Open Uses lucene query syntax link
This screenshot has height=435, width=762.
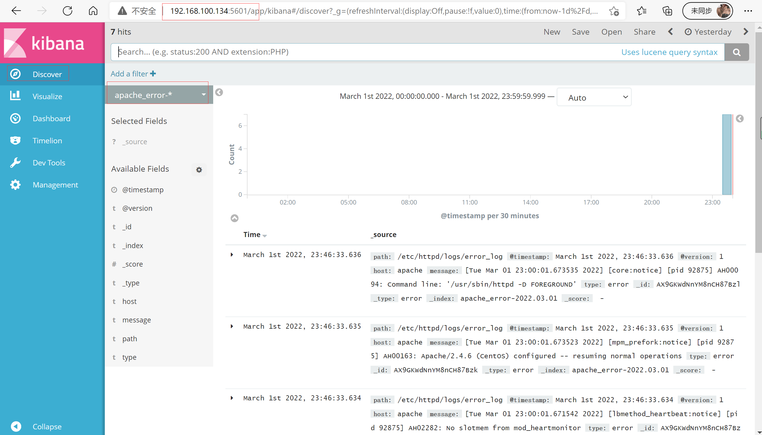point(669,52)
